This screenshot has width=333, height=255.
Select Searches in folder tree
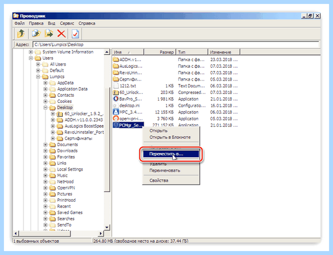[x=66, y=219]
